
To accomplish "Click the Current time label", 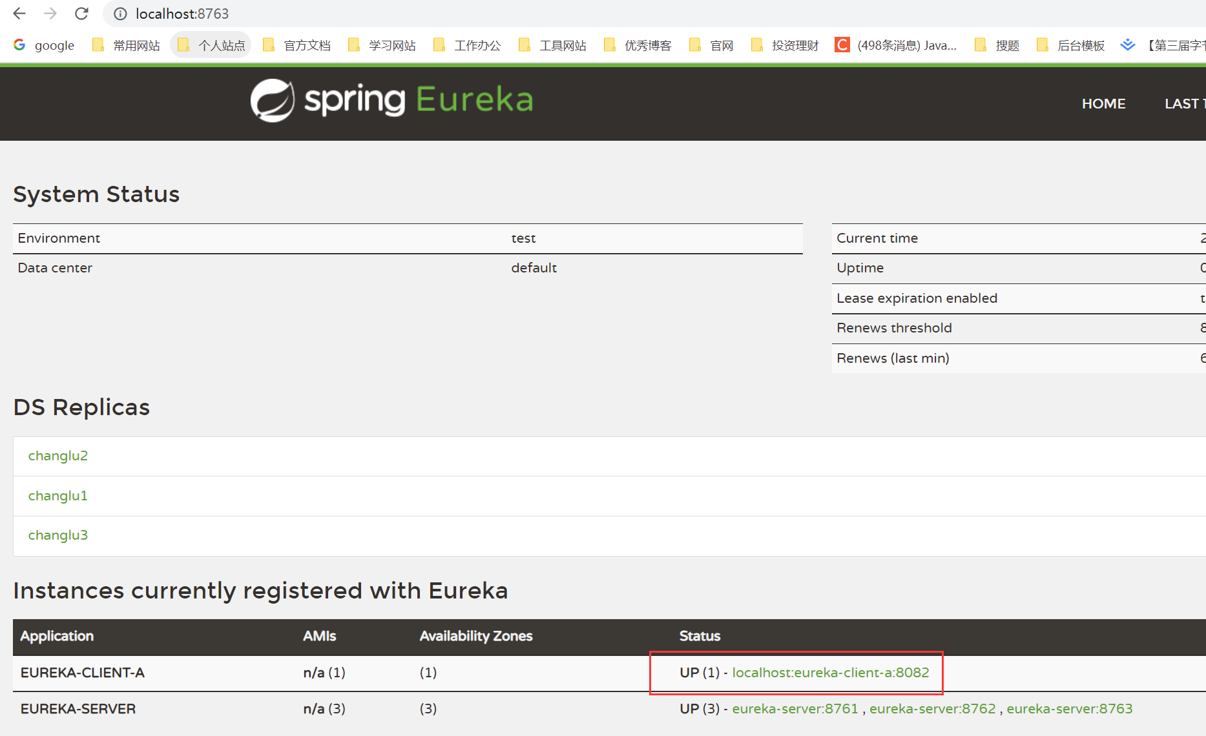I will coord(877,238).
